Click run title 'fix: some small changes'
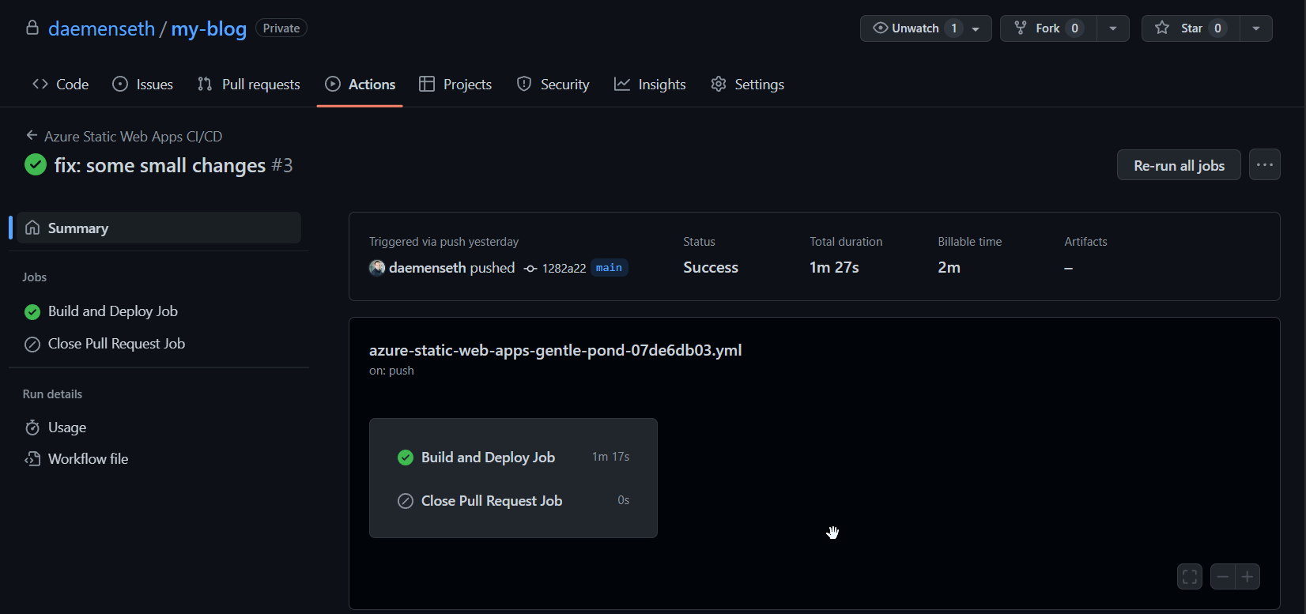The height and width of the screenshot is (614, 1306). click(160, 165)
